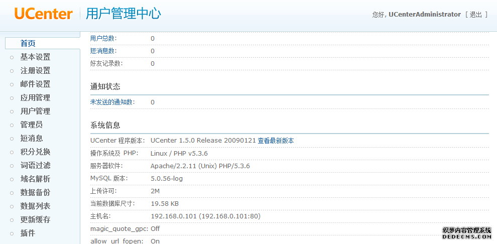Open the 短消息数 statistics link
Screen dimensions: 497x244
point(103,51)
